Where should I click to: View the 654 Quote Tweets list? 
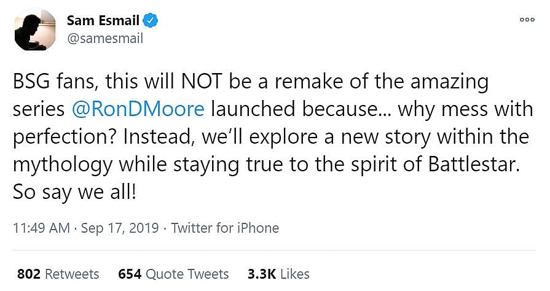(x=173, y=273)
